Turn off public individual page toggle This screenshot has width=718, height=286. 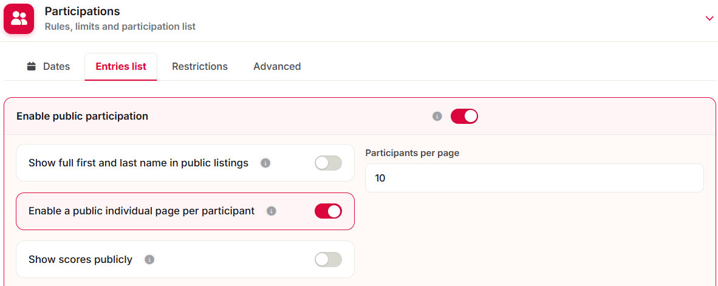[x=328, y=211]
